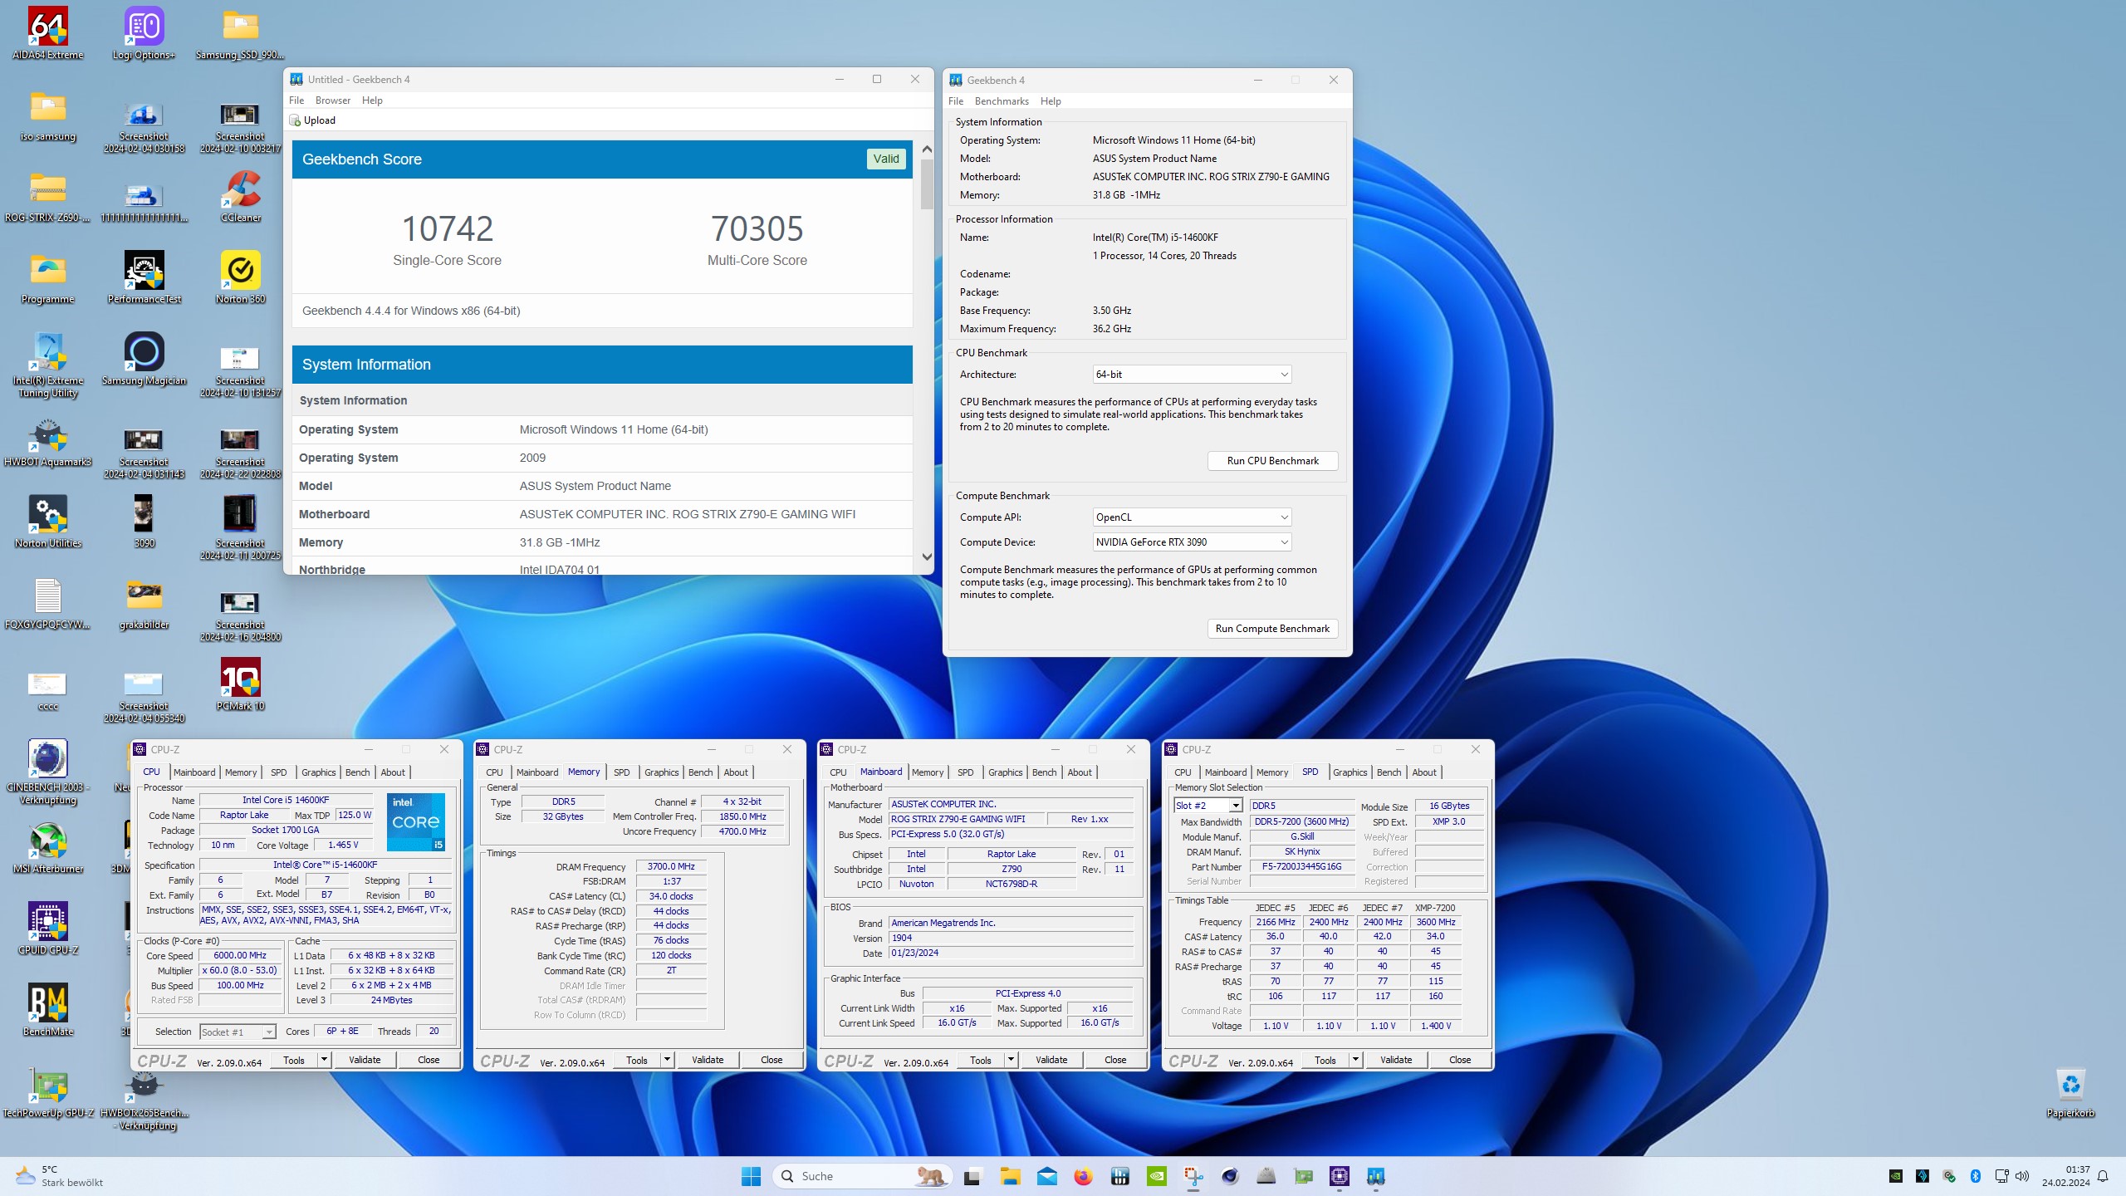Open Norton 360 desktop icon
This screenshot has width=2126, height=1196.
(241, 277)
